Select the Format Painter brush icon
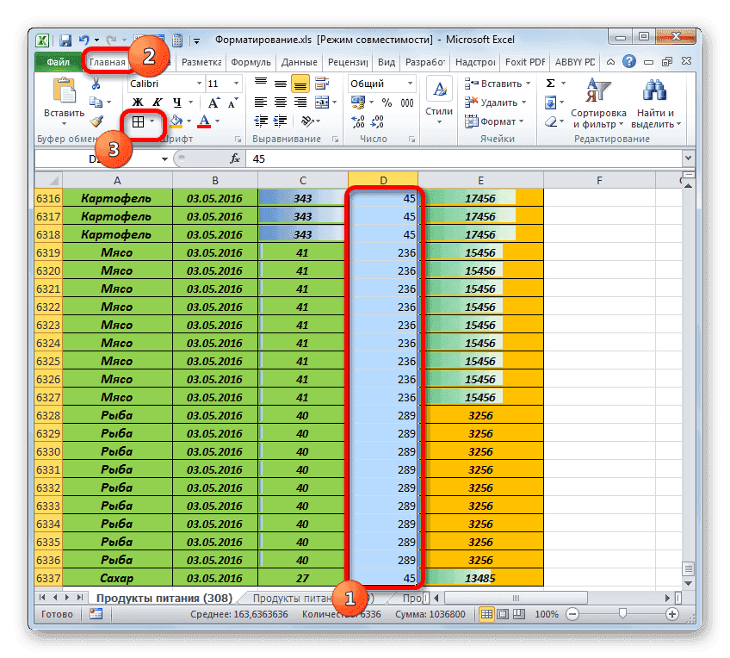Screen dimensions: 730x658 click(x=96, y=122)
